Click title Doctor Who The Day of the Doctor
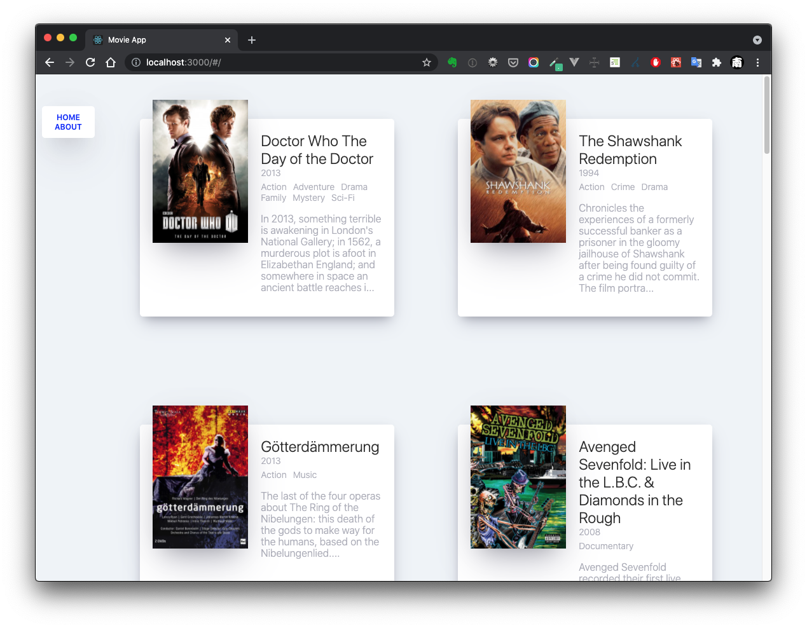807x628 pixels. click(317, 150)
